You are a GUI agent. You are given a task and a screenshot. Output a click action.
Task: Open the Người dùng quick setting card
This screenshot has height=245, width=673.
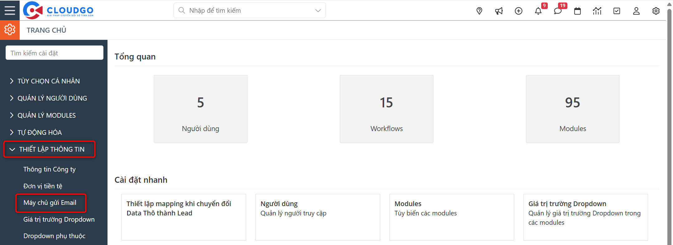(317, 217)
